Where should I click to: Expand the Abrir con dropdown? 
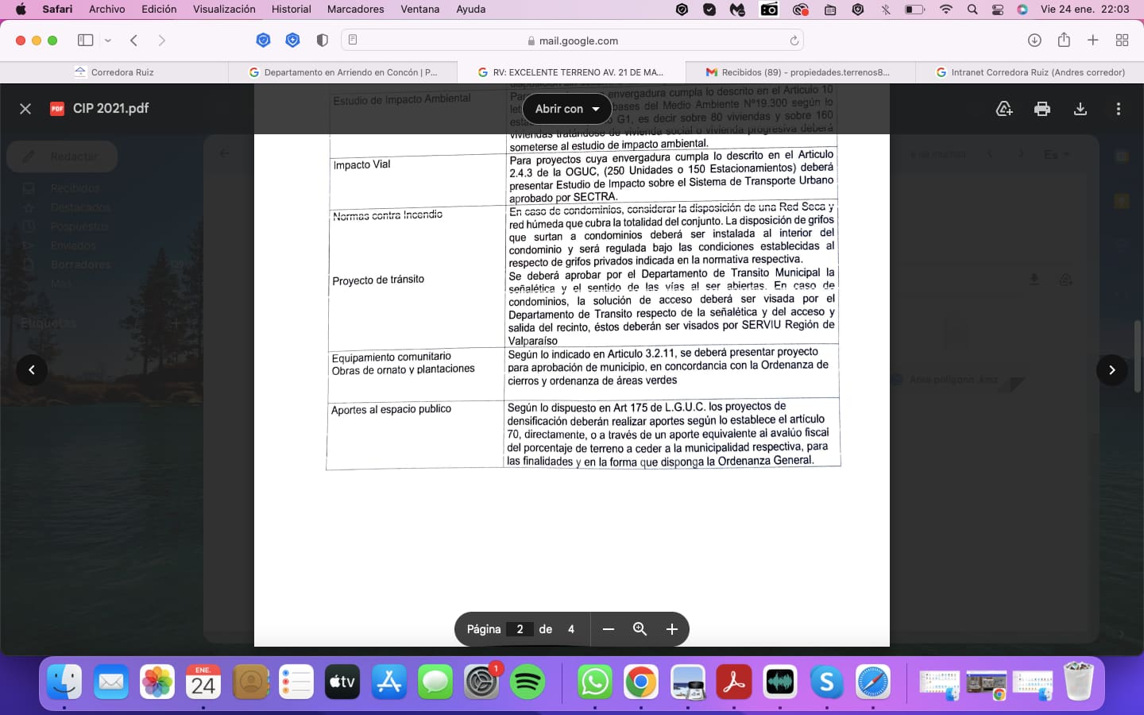566,109
